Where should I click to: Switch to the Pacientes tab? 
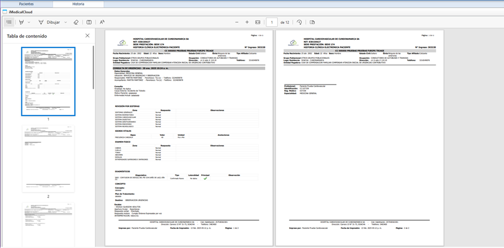click(x=26, y=4)
